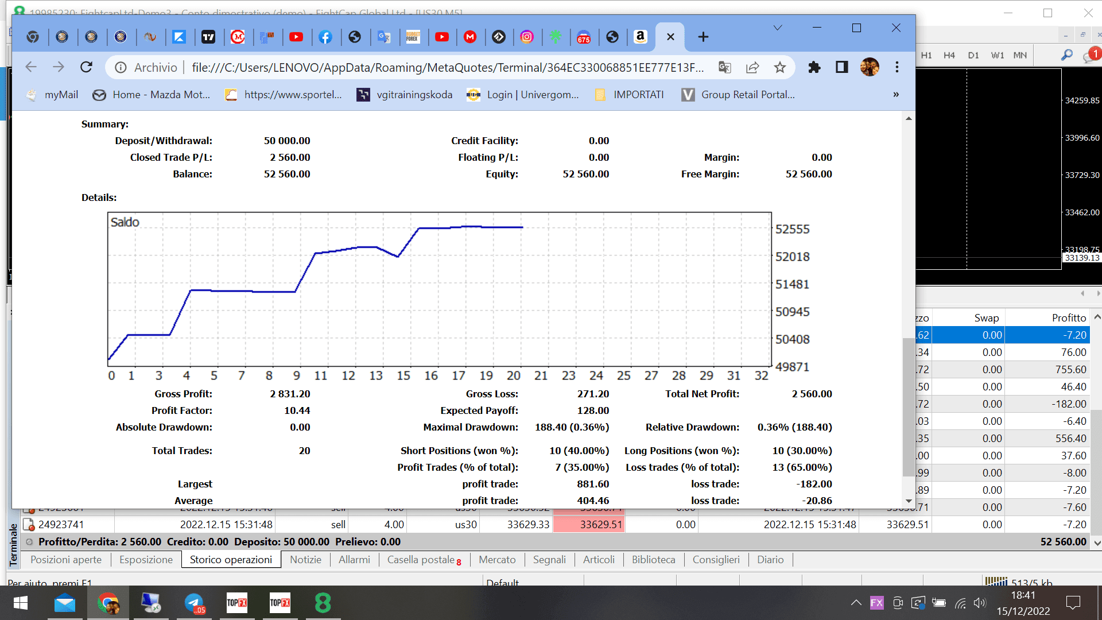Open the tab search dropdown arrow
This screenshot has height=620, width=1102.
[x=778, y=28]
